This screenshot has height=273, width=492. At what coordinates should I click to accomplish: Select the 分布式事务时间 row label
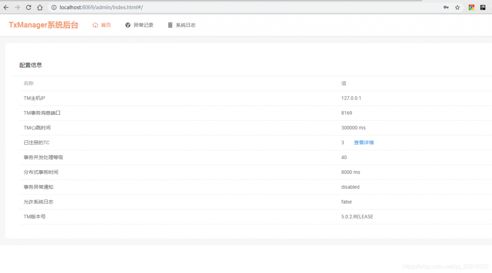click(x=41, y=172)
